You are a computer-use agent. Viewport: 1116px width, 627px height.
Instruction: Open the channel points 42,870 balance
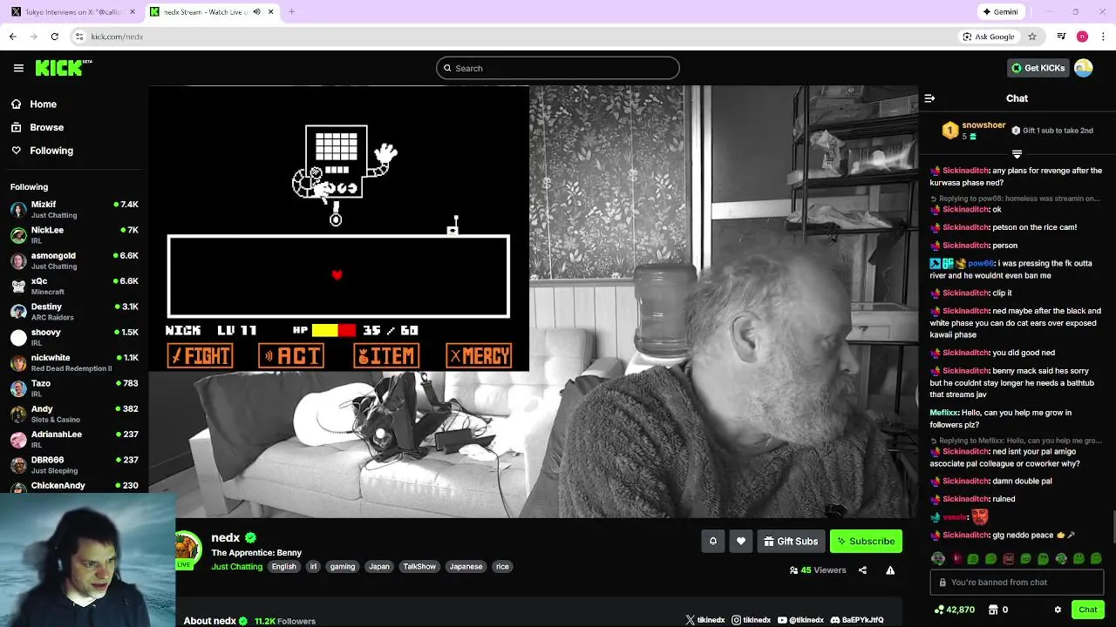[x=954, y=610]
